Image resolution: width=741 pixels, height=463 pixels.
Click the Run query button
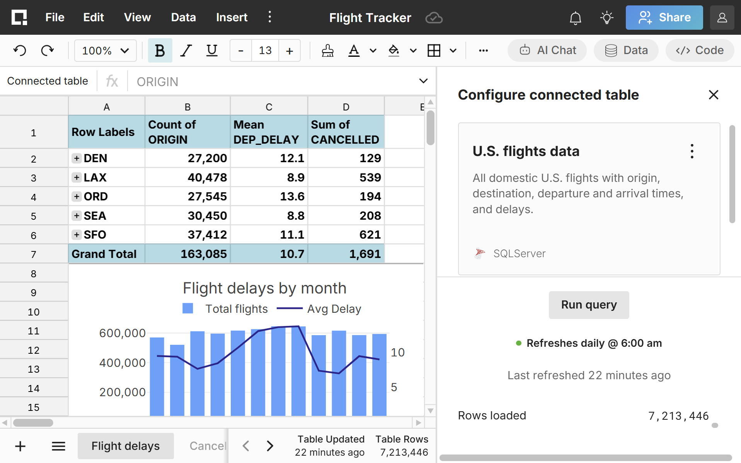click(x=589, y=305)
